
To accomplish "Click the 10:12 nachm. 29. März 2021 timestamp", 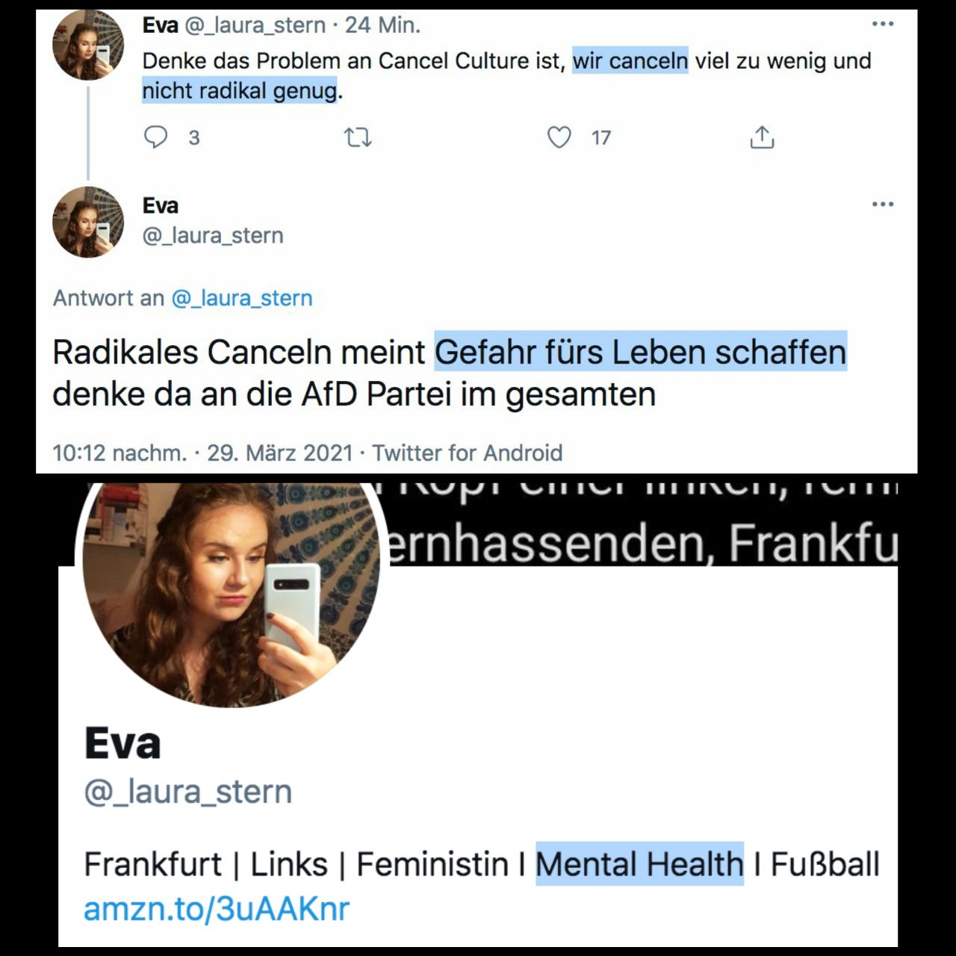I will pyautogui.click(x=202, y=453).
